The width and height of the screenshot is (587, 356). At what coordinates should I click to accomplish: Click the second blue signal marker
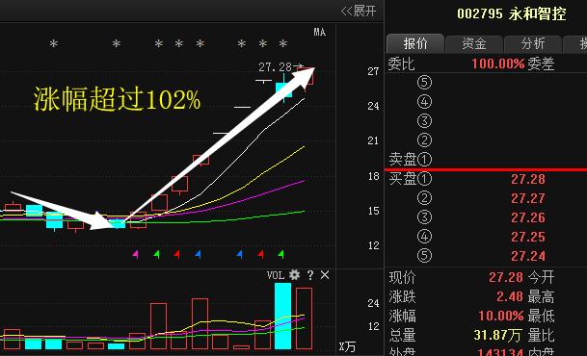(x=240, y=254)
